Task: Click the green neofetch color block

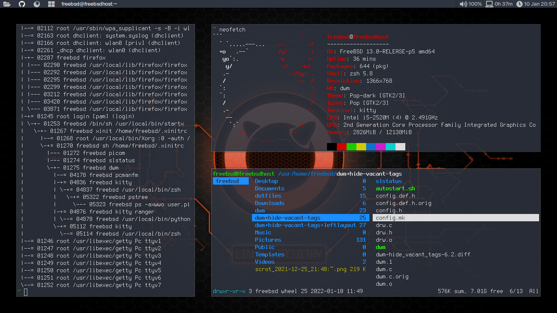Action: (x=351, y=147)
